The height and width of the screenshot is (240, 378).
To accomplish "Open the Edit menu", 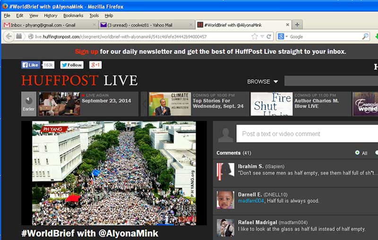I will 20,16.
